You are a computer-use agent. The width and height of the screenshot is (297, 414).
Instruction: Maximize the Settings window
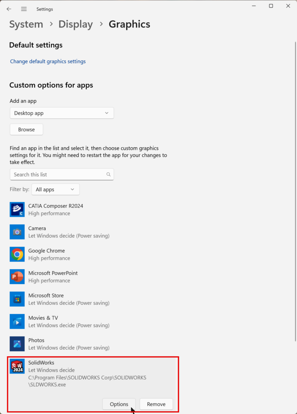pyautogui.click(x=271, y=6)
